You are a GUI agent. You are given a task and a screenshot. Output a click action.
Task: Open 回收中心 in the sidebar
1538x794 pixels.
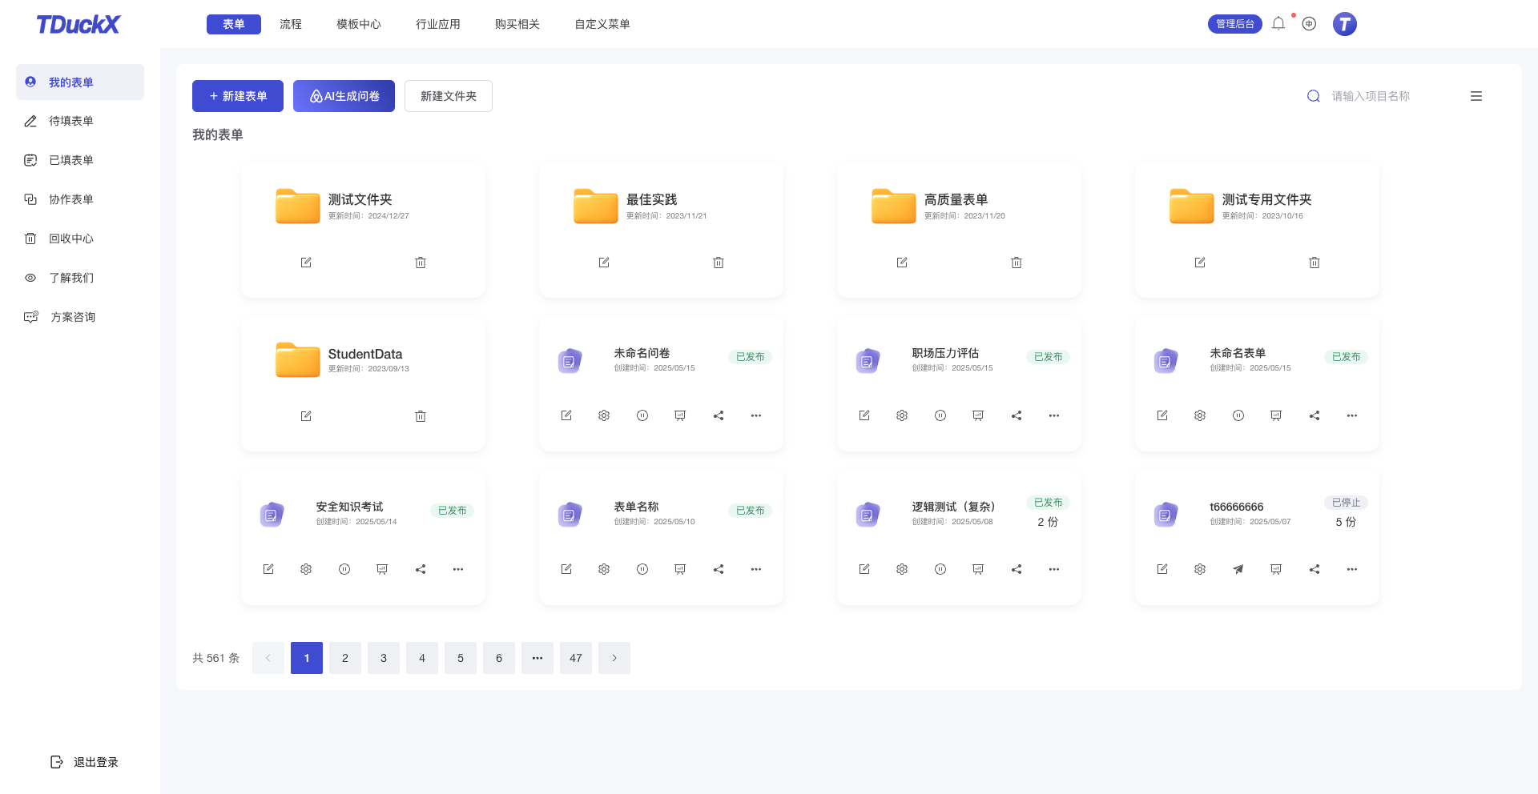pos(71,239)
